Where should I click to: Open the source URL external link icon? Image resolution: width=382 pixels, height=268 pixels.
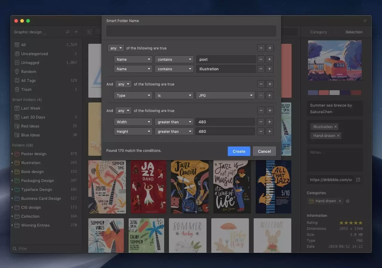(x=358, y=180)
